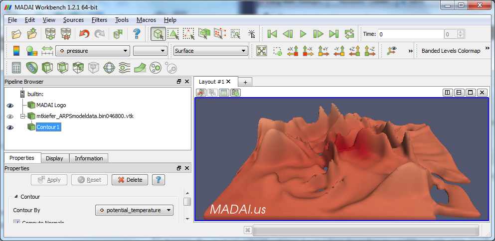Image resolution: width=495 pixels, height=241 pixels.
Task: Expand hidden toolbar items chevron
Action: click(x=410, y=51)
